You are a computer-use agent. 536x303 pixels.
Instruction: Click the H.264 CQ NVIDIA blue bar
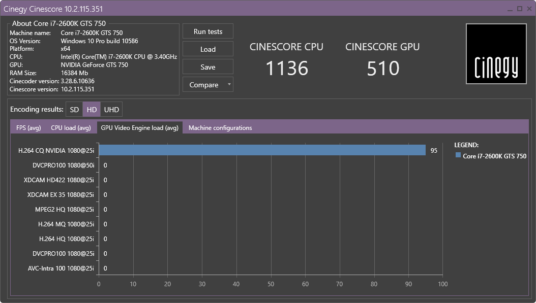(x=262, y=150)
